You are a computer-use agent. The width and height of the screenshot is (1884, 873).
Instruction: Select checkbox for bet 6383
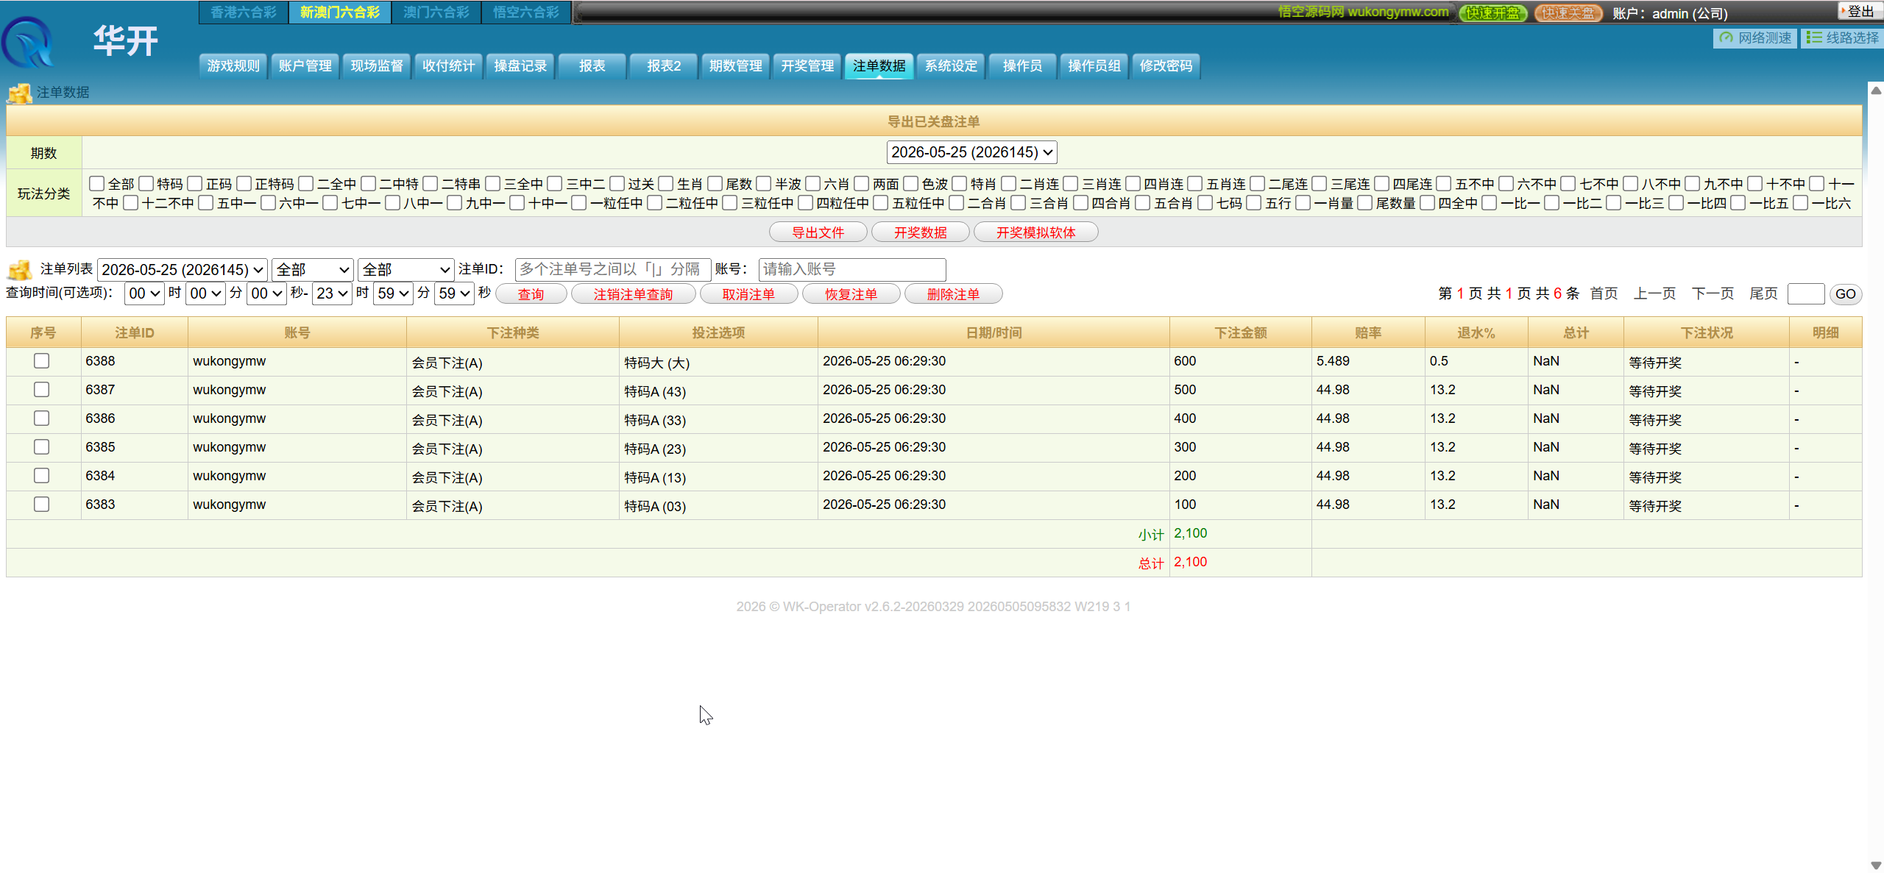(x=42, y=505)
